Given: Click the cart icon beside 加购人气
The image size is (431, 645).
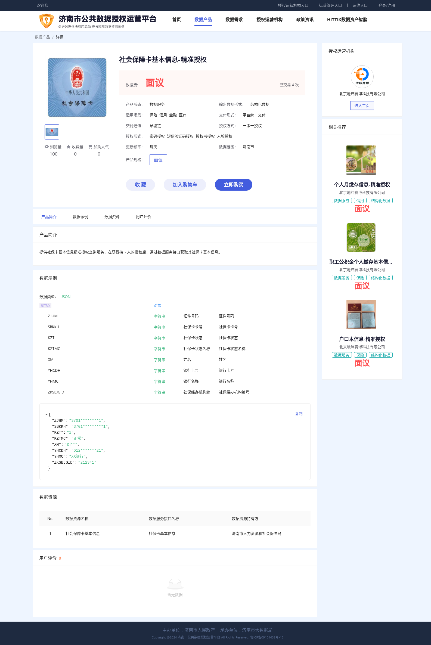Looking at the screenshot, I should click(90, 147).
